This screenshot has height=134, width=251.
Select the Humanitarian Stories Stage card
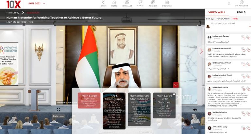pos(139,109)
